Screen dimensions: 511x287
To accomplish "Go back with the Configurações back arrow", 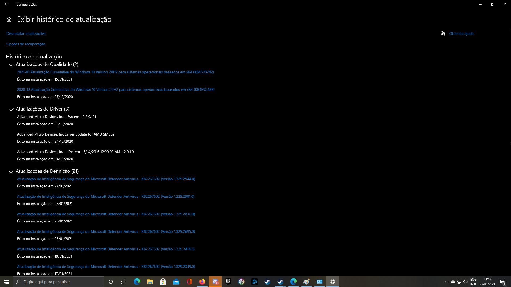I will coord(6,4).
